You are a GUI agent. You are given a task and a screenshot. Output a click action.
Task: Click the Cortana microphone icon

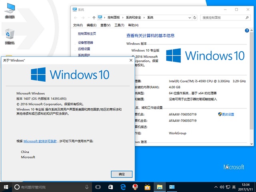pos(87,187)
